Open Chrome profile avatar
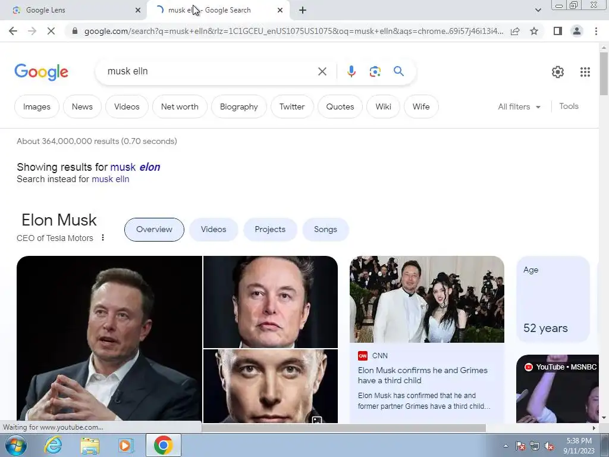 point(577,31)
